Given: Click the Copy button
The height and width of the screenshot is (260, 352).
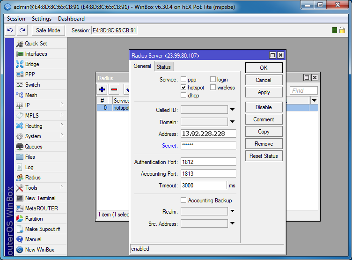Looking at the screenshot, I should tap(264, 132).
